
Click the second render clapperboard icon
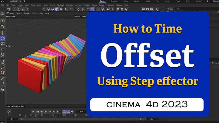(x=147, y=9)
